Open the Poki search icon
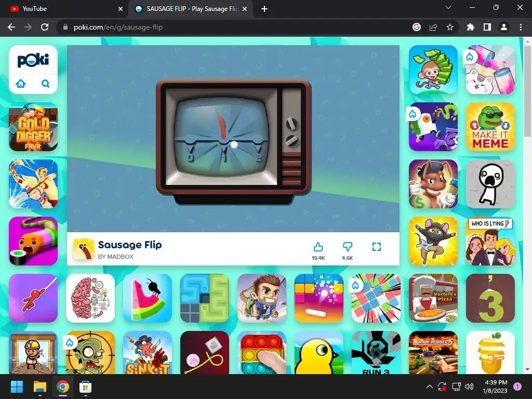The width and height of the screenshot is (532, 399). point(45,83)
